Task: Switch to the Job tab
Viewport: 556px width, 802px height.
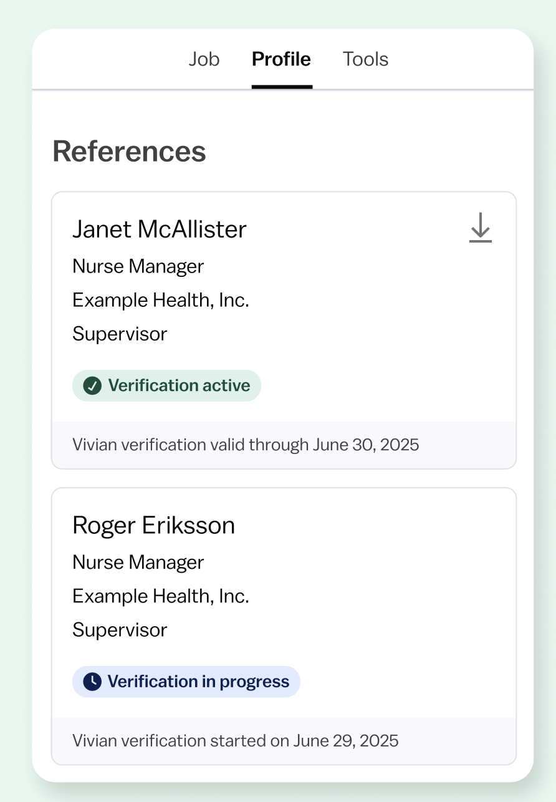Action: (x=204, y=59)
